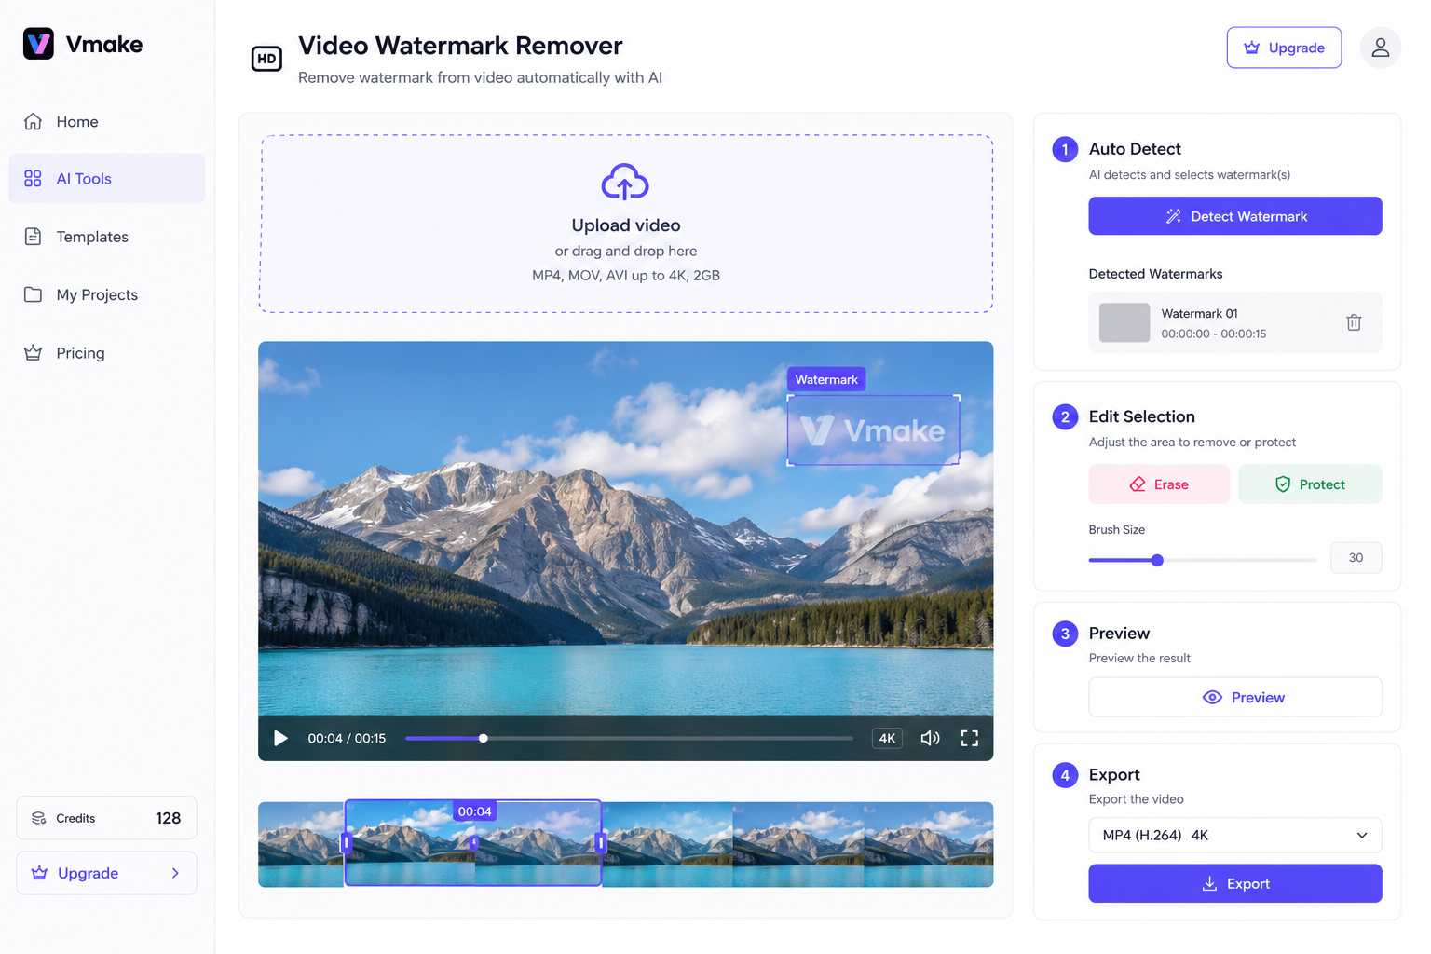Click the Detected Watermarks label

1155,274
